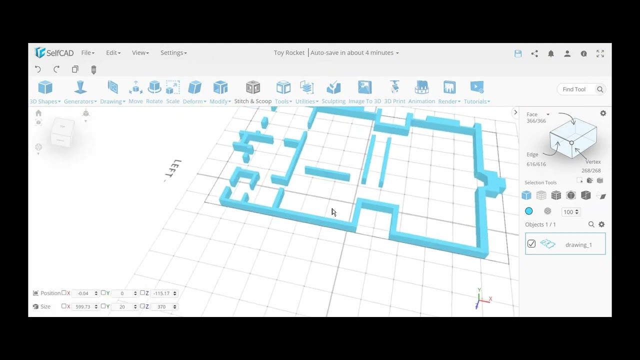The width and height of the screenshot is (640, 360).
Task: Expand the Face selection type dropdown arrow
Action: [548, 114]
